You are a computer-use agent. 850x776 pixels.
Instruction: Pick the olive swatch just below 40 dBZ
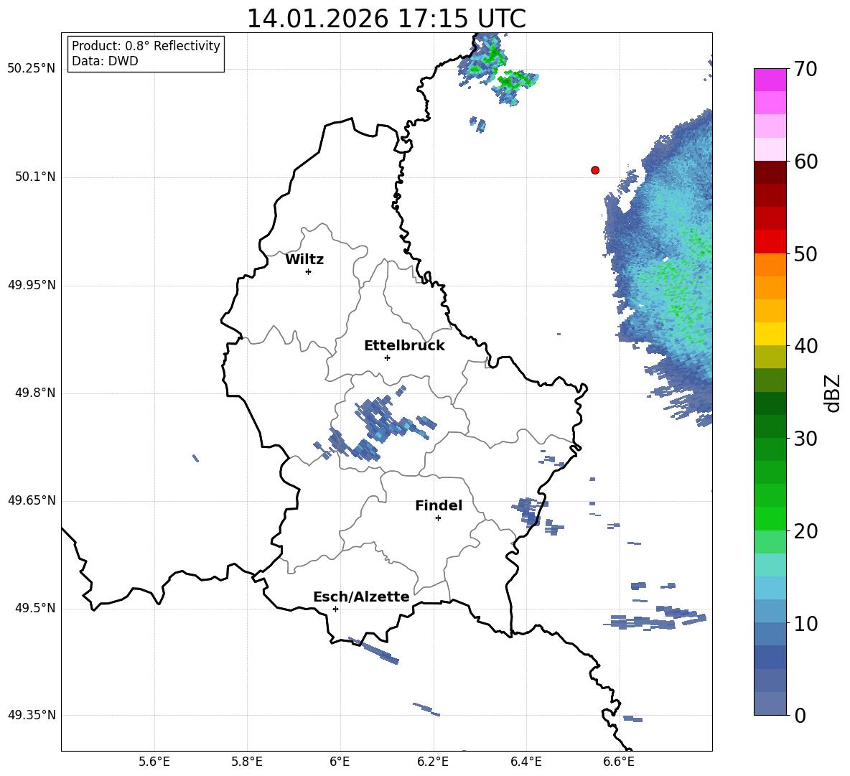[770, 357]
